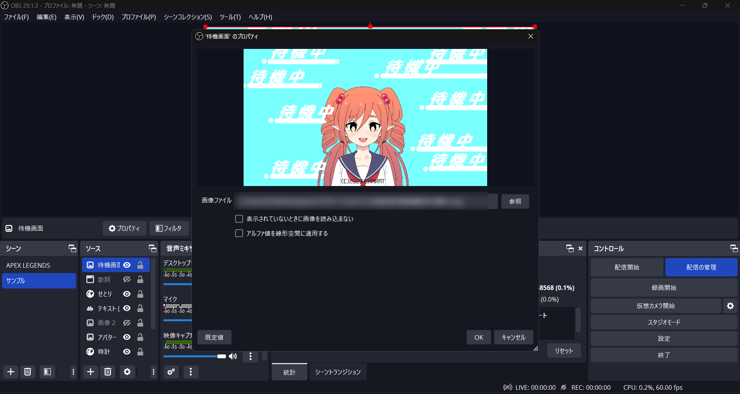Open video capture audio track options menu
Screen dimensions: 740x394
pyautogui.click(x=251, y=356)
